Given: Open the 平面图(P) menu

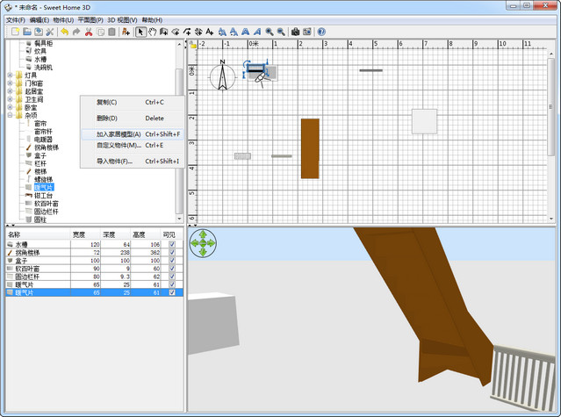Looking at the screenshot, I should click(x=90, y=20).
